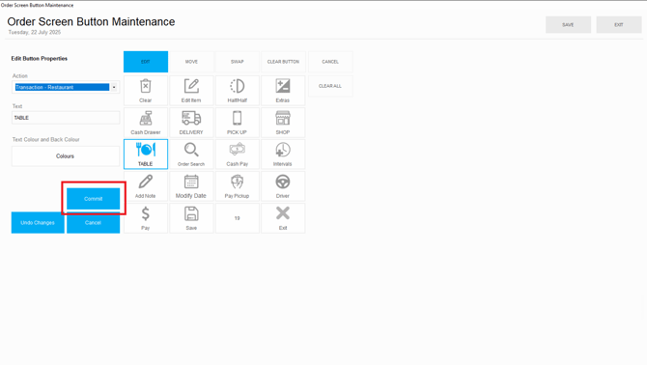Click the Order Search magnifier icon
Screen dimensions: 647x365
pos(191,154)
